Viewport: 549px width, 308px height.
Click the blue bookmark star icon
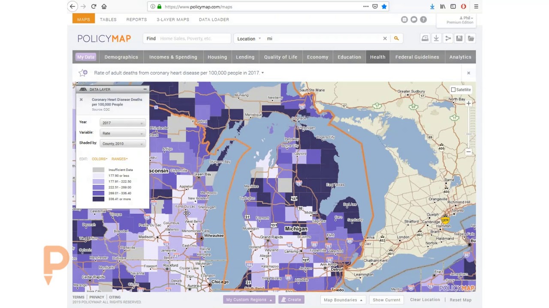click(384, 6)
